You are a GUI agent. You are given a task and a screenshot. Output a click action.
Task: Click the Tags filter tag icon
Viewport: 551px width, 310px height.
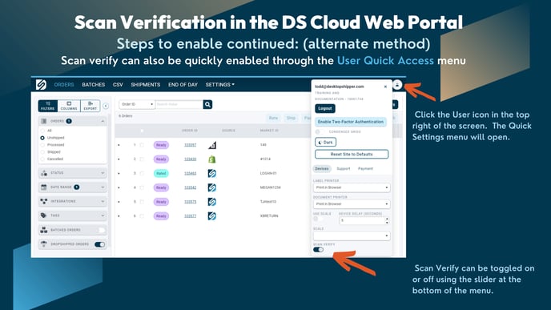click(44, 215)
